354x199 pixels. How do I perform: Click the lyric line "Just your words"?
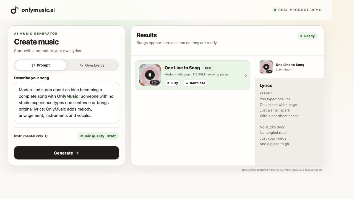(273, 138)
